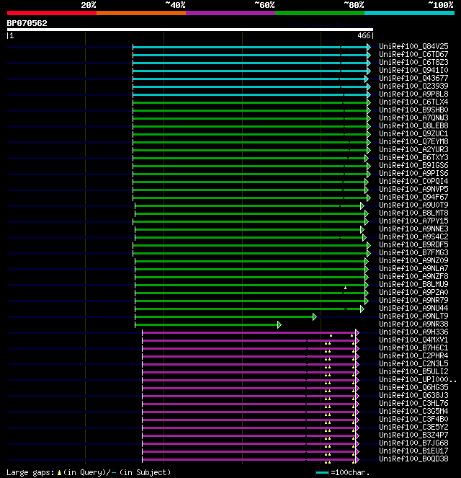Open hit UniRef100_Q84V25
Viewport: 461px width, 478px height.
pyautogui.click(x=413, y=46)
